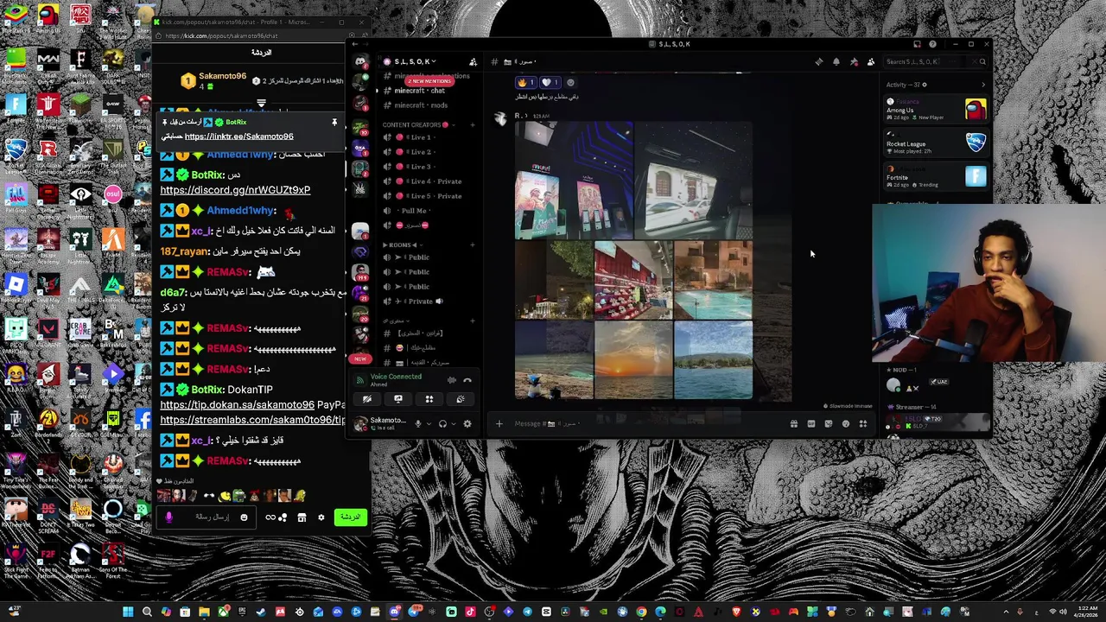Image resolution: width=1106 pixels, height=622 pixels.
Task: Open the GIF picker
Action: (x=810, y=423)
